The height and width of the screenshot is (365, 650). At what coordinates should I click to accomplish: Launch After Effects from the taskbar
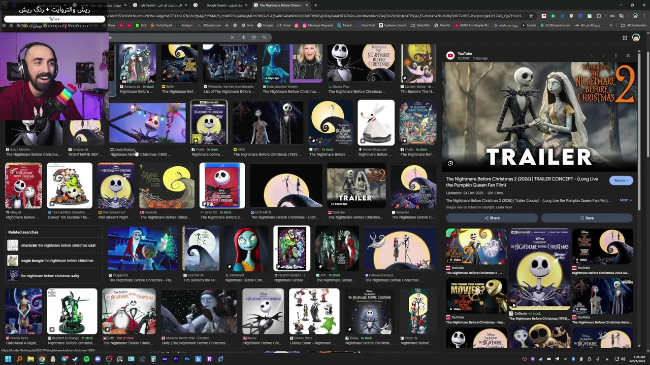tap(165, 359)
